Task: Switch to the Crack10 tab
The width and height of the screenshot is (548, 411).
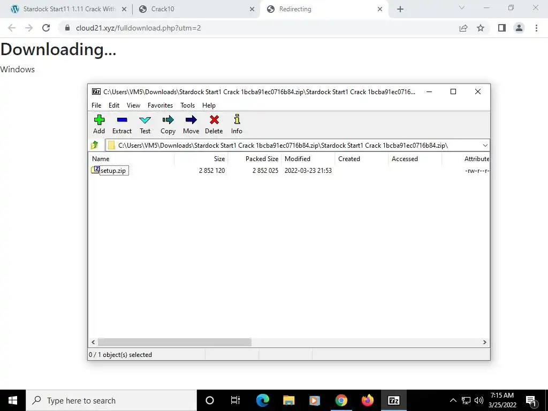Action: (196, 9)
